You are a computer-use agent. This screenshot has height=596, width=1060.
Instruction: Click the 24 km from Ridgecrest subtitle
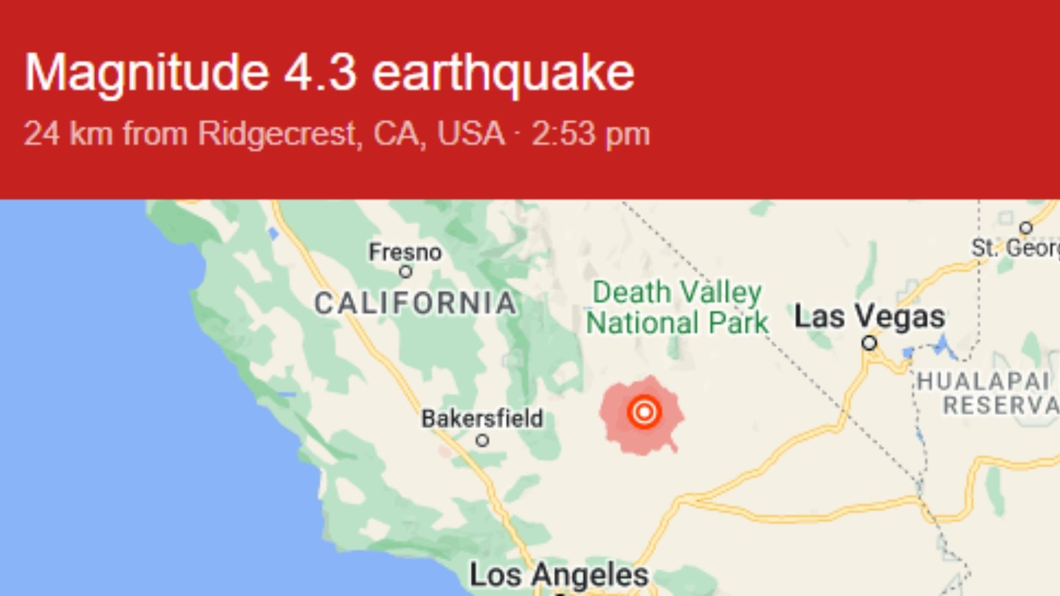point(264,134)
